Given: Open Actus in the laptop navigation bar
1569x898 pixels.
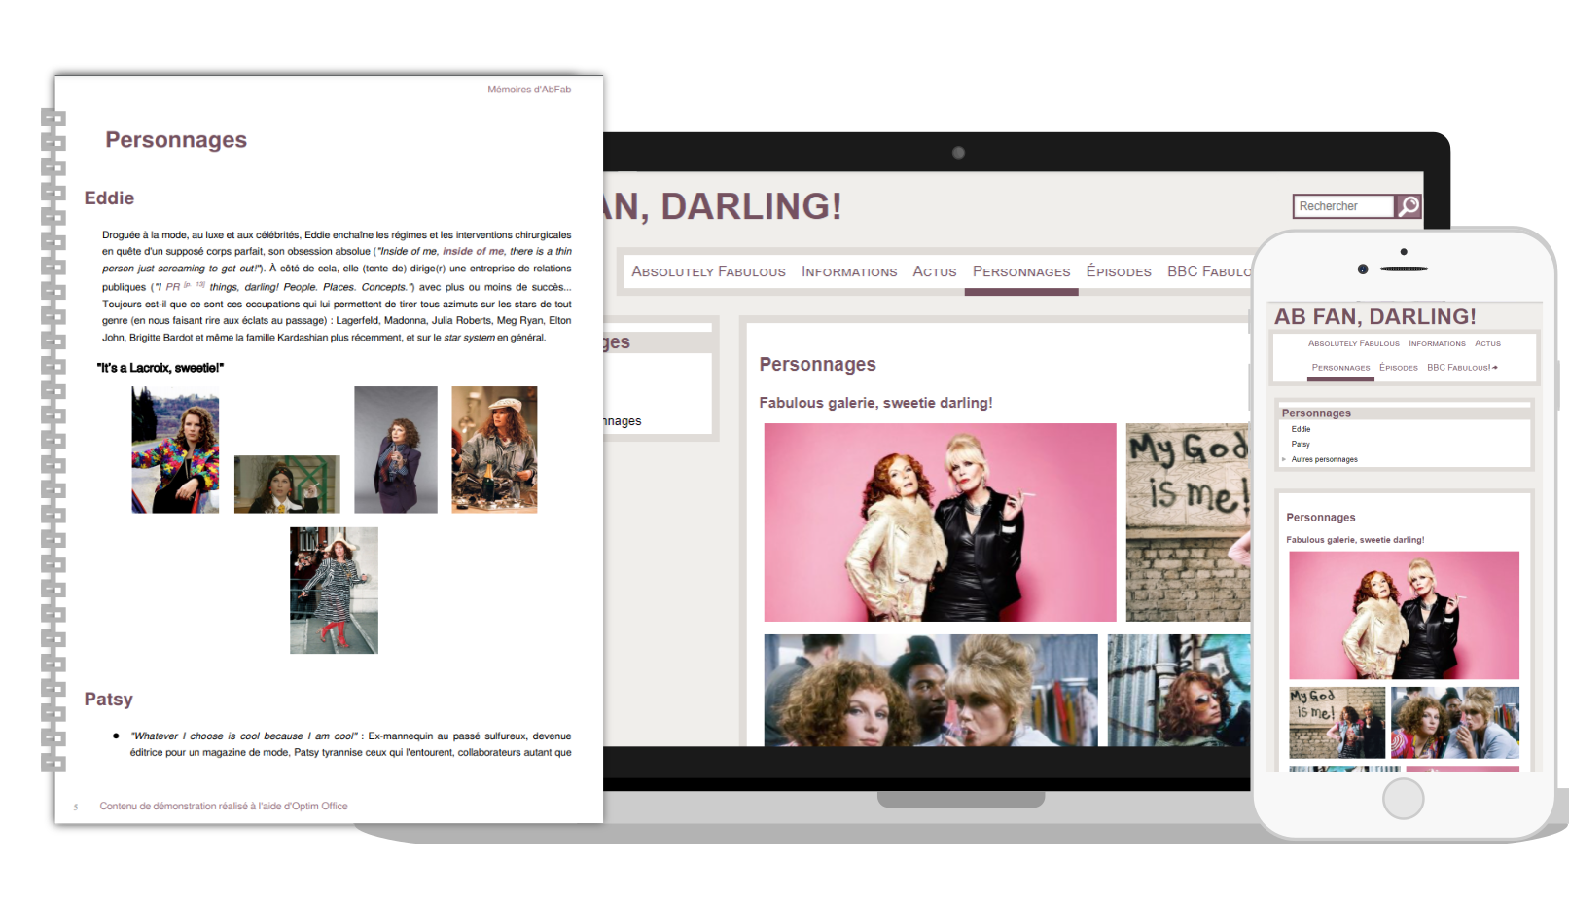Looking at the screenshot, I should (x=934, y=271).
